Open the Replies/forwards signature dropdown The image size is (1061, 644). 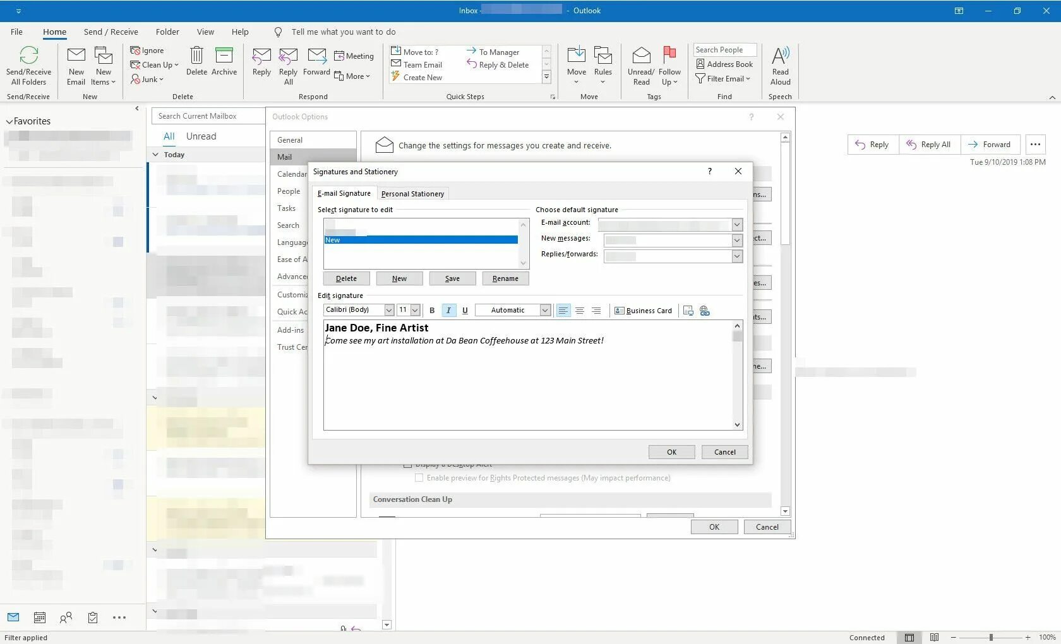[736, 256]
